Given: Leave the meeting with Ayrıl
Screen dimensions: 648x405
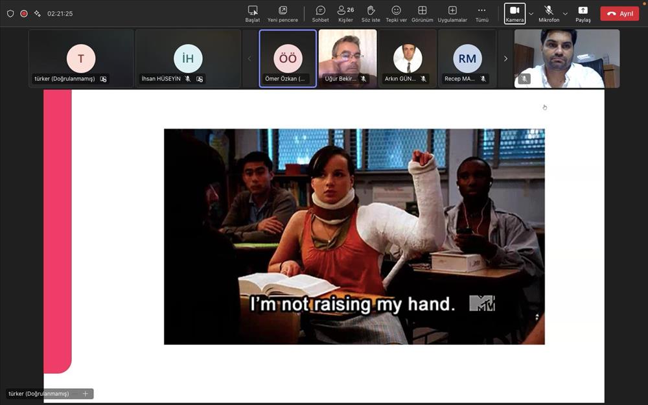Looking at the screenshot, I should (619, 14).
